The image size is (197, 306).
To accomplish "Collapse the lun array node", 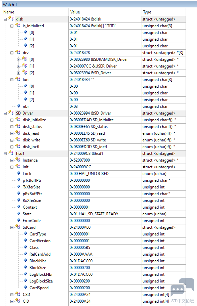I will (x=12, y=80).
